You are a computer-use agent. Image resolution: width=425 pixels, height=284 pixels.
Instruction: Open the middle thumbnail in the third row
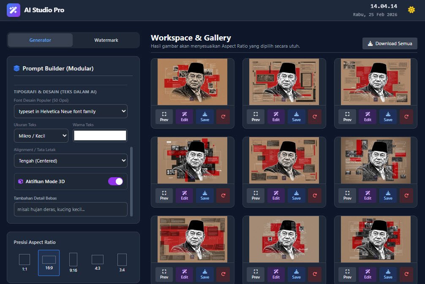284,239
